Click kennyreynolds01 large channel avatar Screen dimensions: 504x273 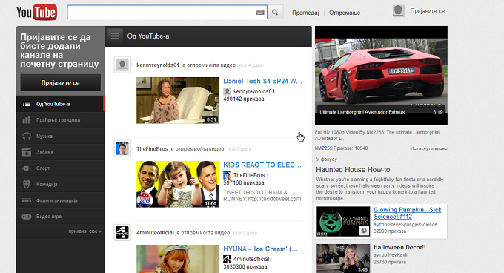pos(122,65)
